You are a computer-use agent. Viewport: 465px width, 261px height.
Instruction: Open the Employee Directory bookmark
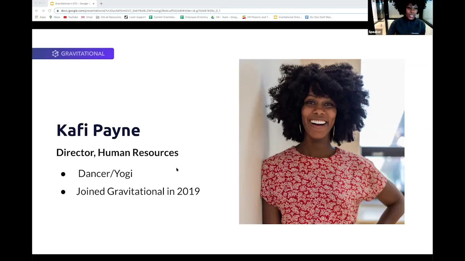pos(194,17)
